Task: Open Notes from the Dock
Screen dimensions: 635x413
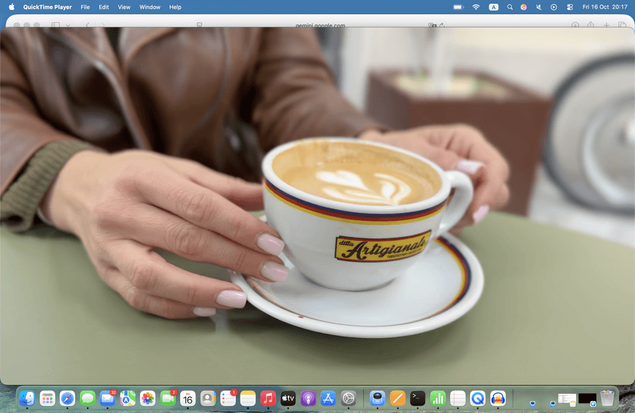Action: click(248, 398)
